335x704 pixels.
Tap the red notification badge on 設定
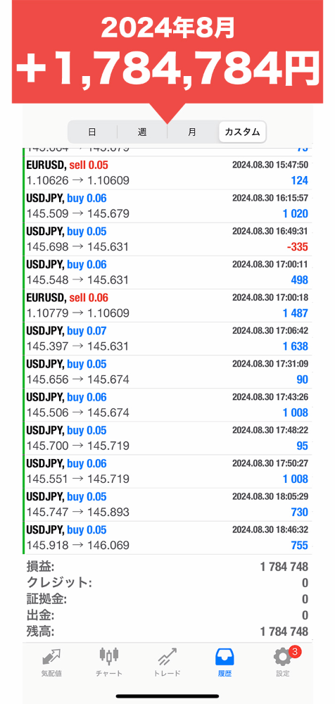click(295, 651)
